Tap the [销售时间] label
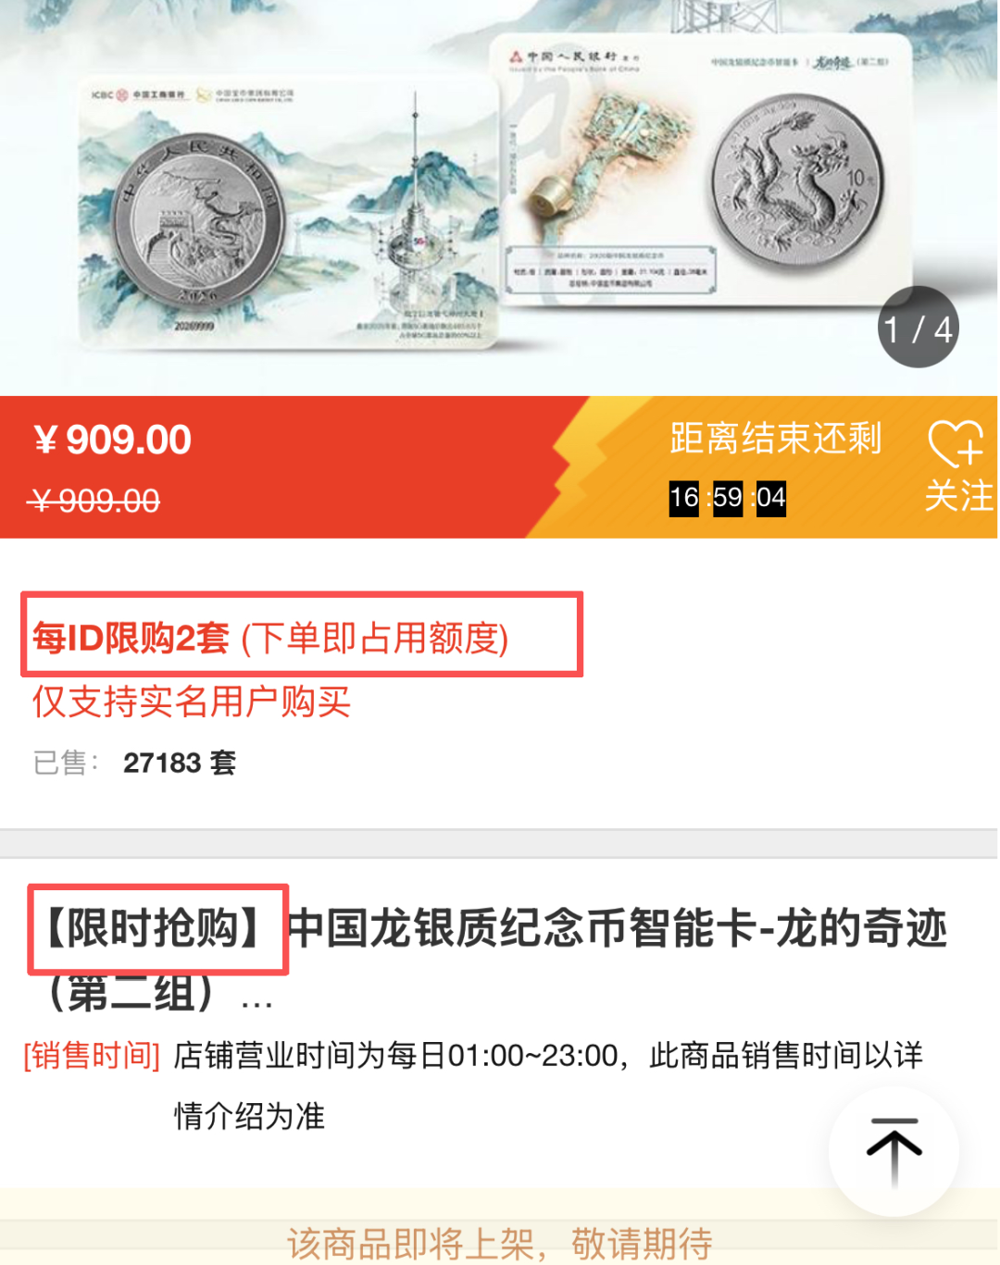The height and width of the screenshot is (1265, 1000). coord(92,1055)
